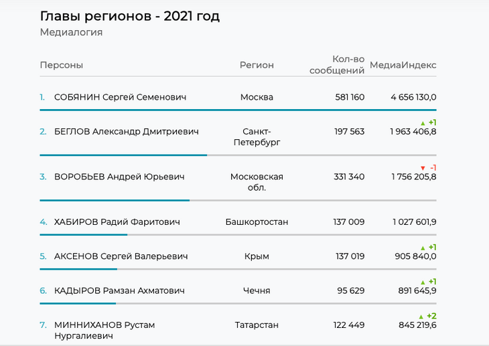Click the progress bar beneath Vorobyov's row
The image size is (489, 346).
click(115, 200)
